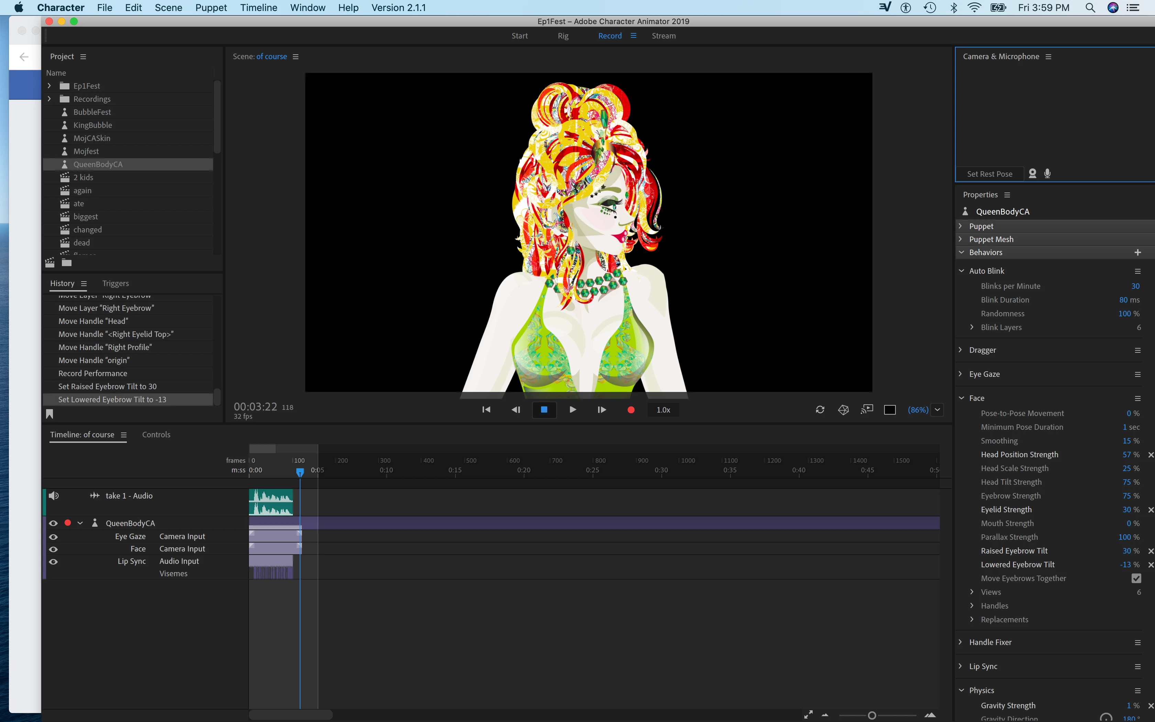The height and width of the screenshot is (722, 1155).
Task: Expand the Ep1Fest folder
Action: point(49,86)
